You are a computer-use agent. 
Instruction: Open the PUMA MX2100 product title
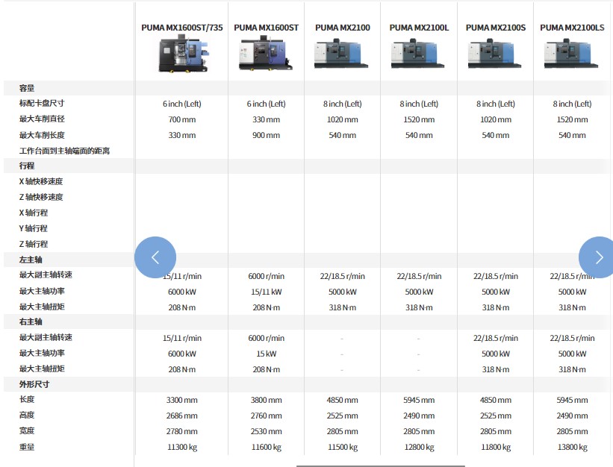pyautogui.click(x=343, y=28)
